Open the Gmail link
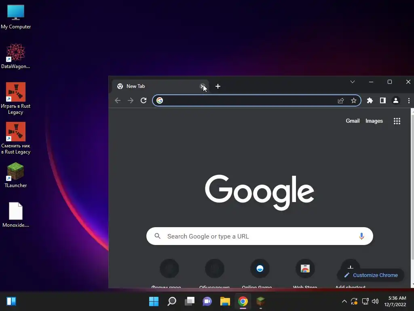 [x=353, y=121]
